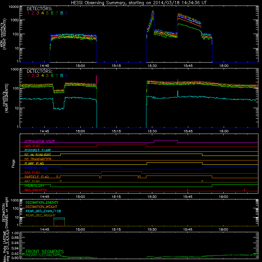Click the GAP_FLAG label
This screenshot has width=262, height=262.
coord(32,146)
